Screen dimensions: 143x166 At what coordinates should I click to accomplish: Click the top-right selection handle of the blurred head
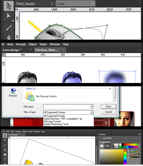point(135,71)
